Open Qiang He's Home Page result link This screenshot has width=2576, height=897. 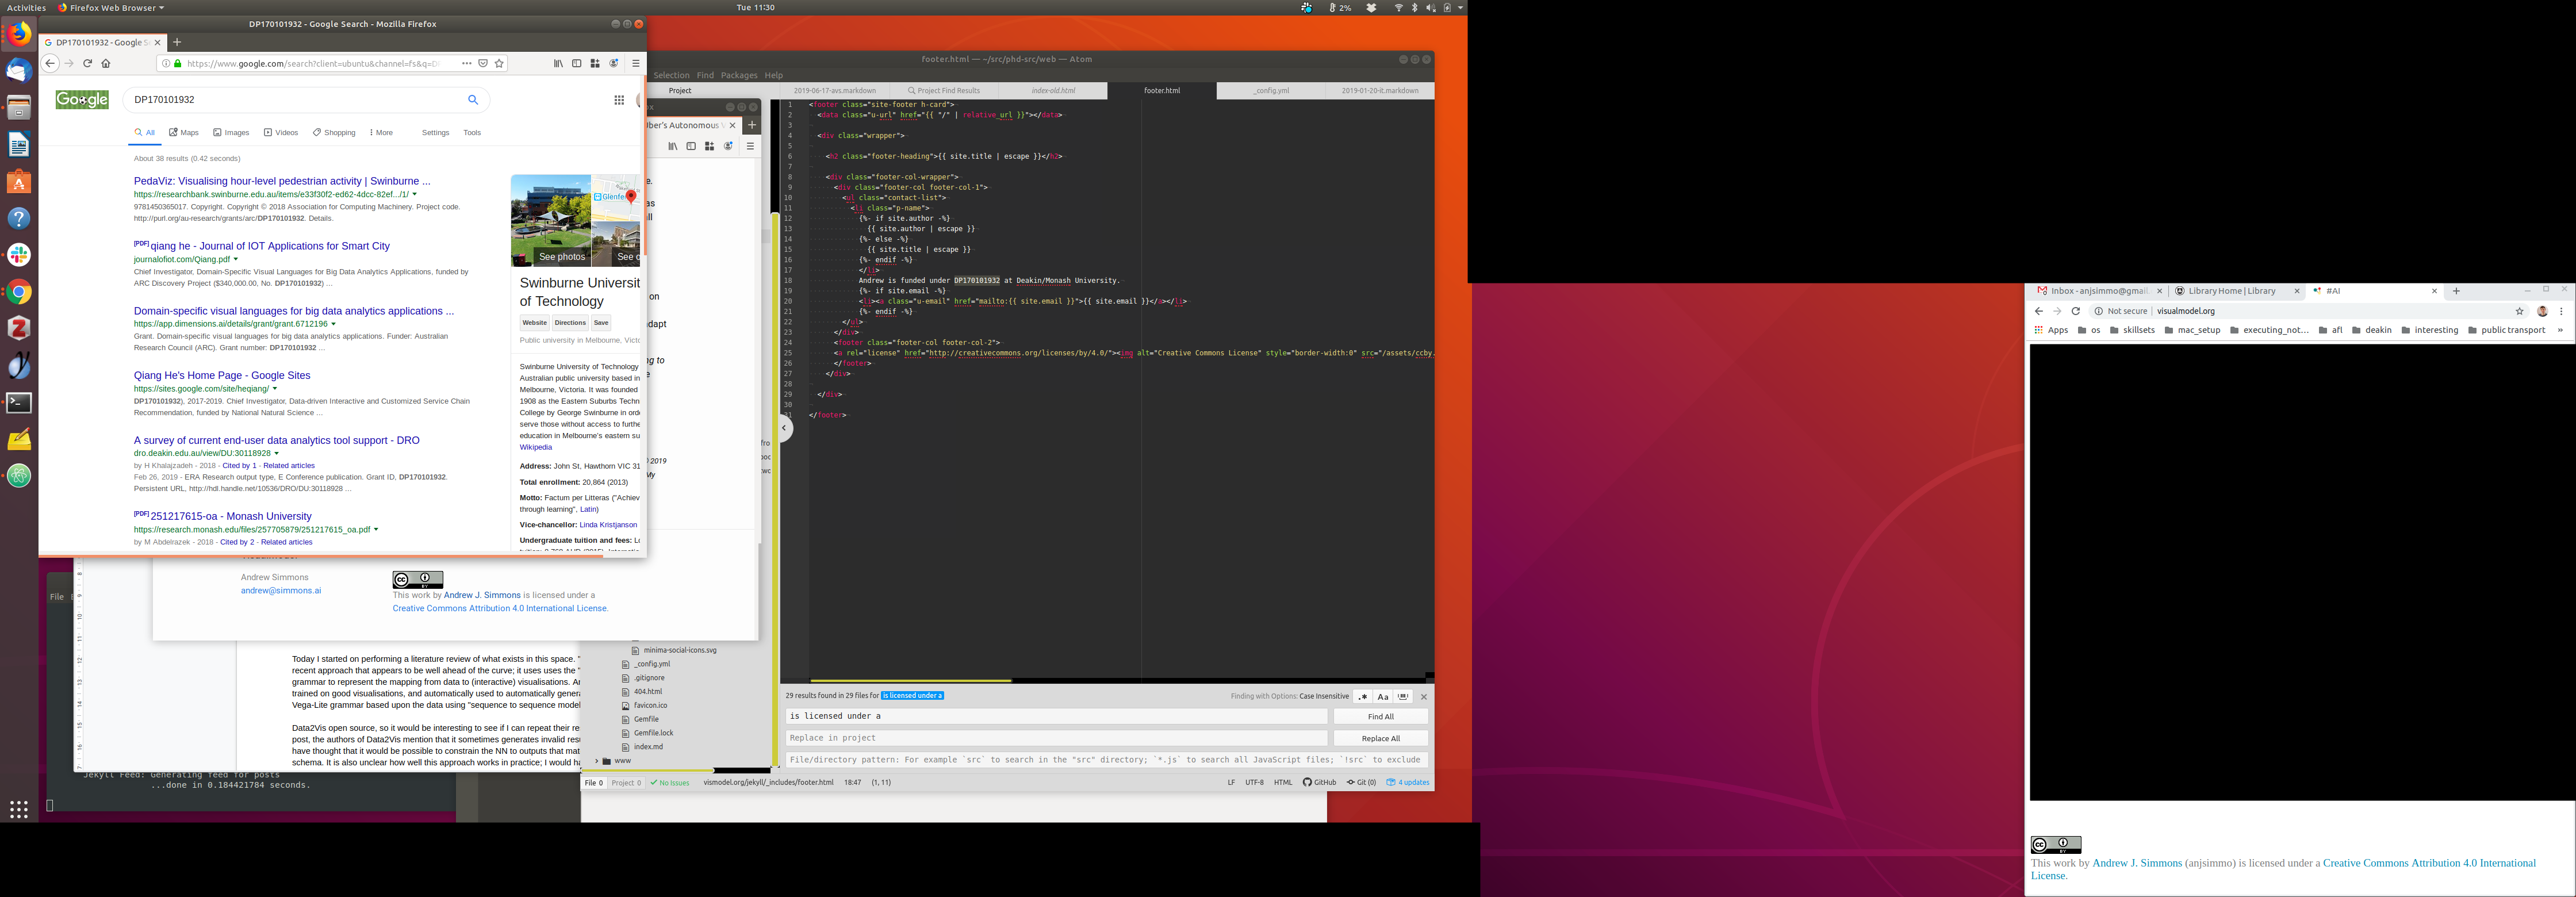click(x=222, y=375)
